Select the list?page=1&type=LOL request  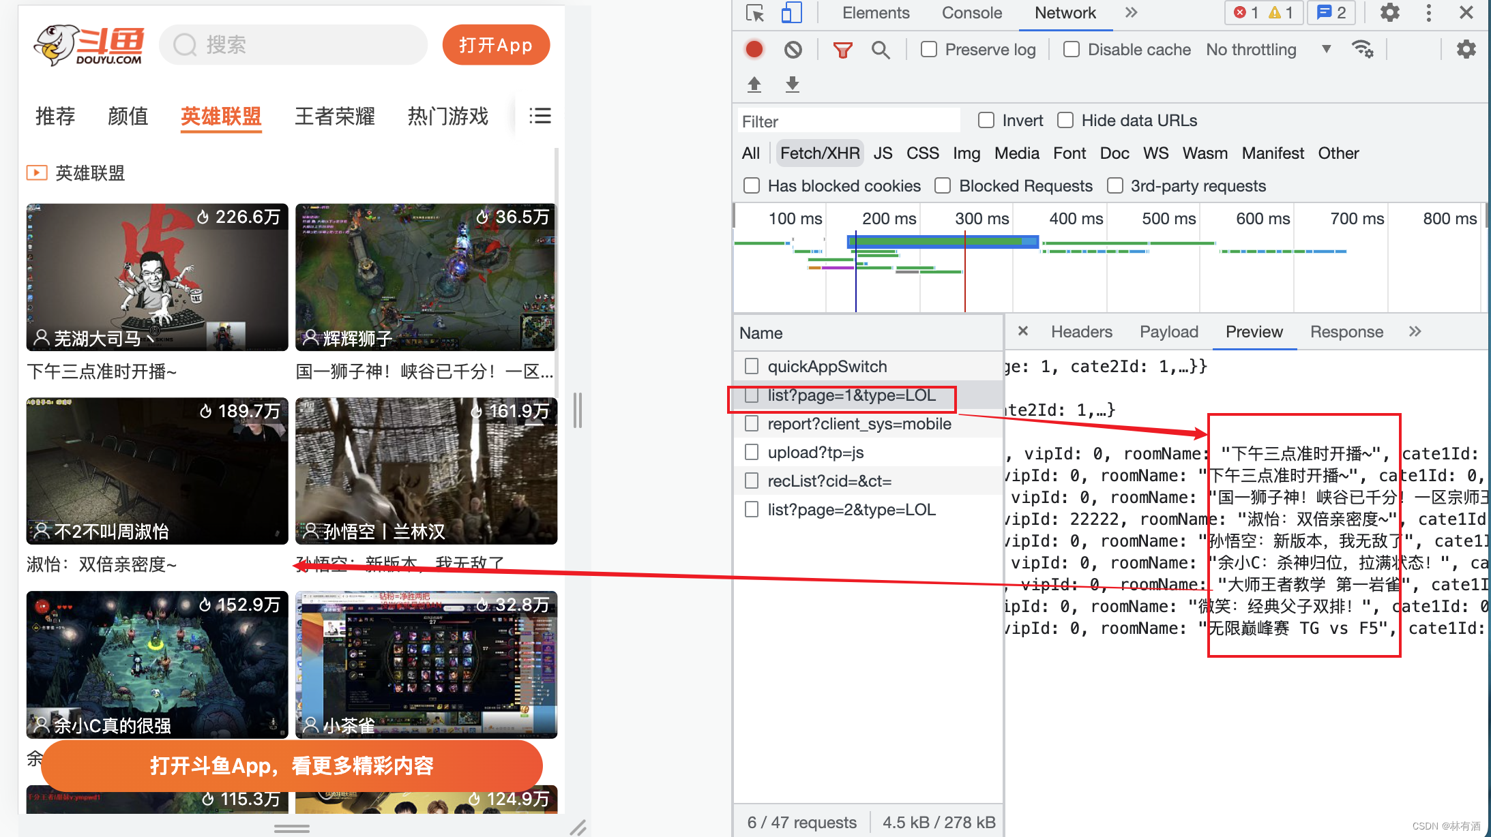point(868,395)
